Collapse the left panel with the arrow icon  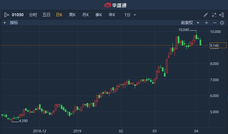tap(7, 15)
